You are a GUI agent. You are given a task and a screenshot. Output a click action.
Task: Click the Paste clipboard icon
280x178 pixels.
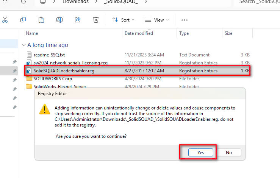(41, 20)
